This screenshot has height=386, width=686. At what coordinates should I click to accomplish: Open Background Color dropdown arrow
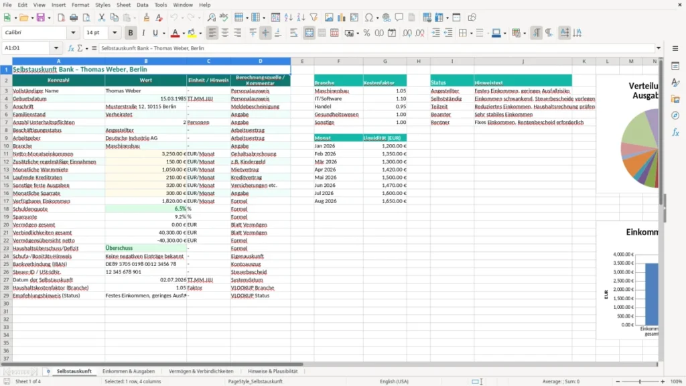tap(200, 34)
